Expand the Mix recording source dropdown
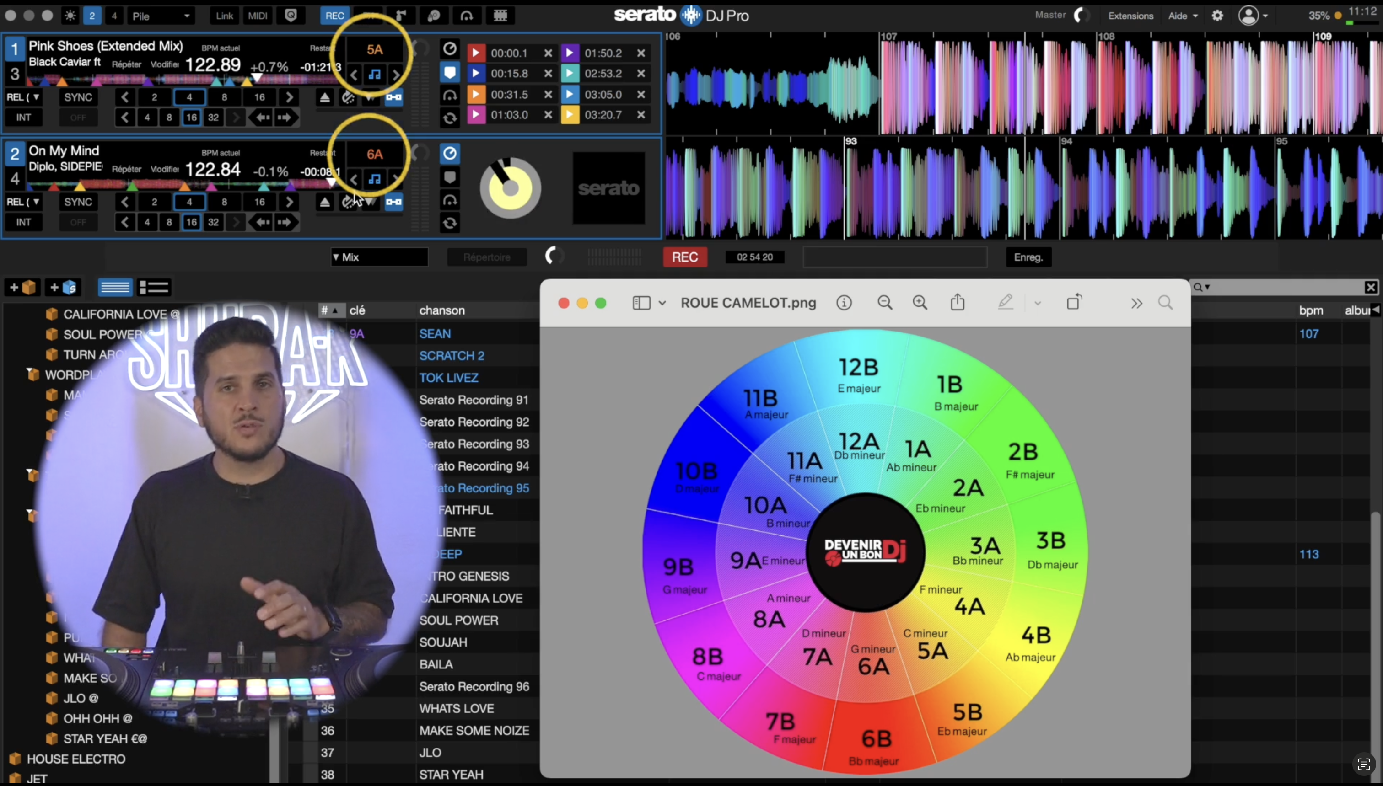 pos(379,257)
